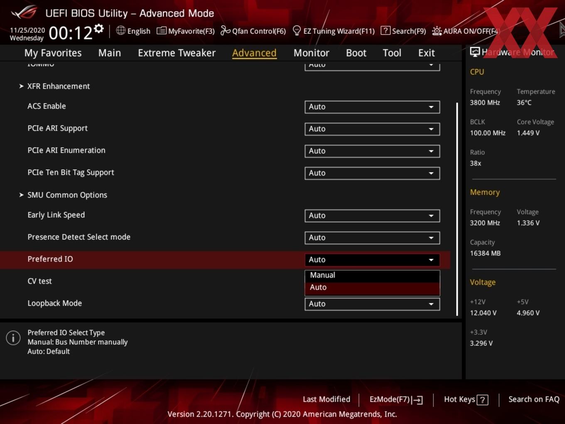Open Qfan Control fan icon
Viewport: 565px width, 424px height.
(x=225, y=30)
